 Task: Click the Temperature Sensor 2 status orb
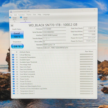coord(14,93)
